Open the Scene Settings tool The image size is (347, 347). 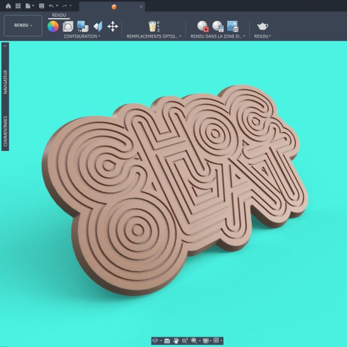coord(68,27)
